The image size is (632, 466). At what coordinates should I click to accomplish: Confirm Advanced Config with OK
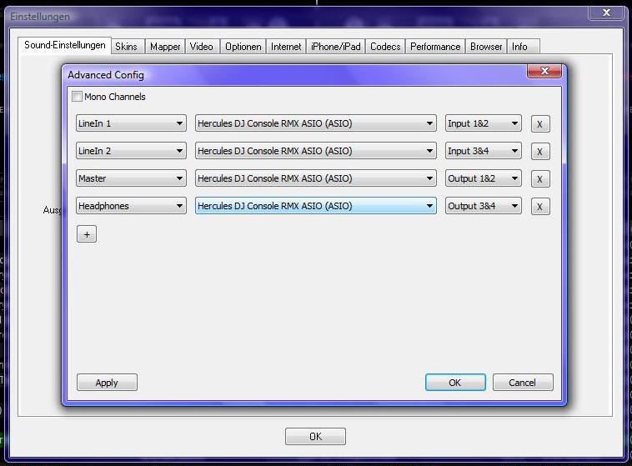[455, 382]
